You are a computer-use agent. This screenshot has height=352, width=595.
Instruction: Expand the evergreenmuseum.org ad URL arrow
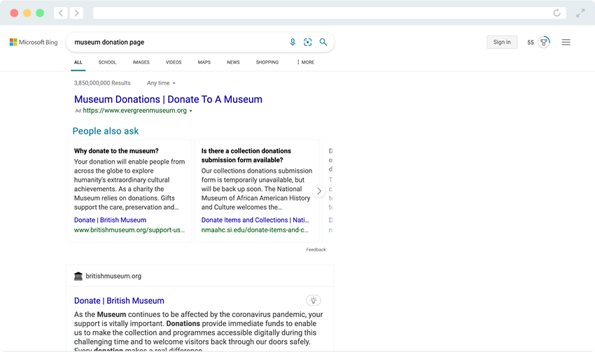point(191,111)
